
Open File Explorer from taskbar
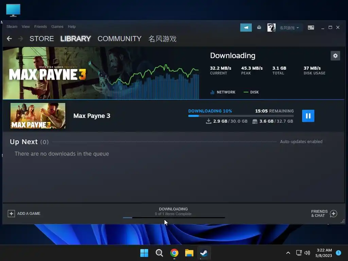[189, 253]
